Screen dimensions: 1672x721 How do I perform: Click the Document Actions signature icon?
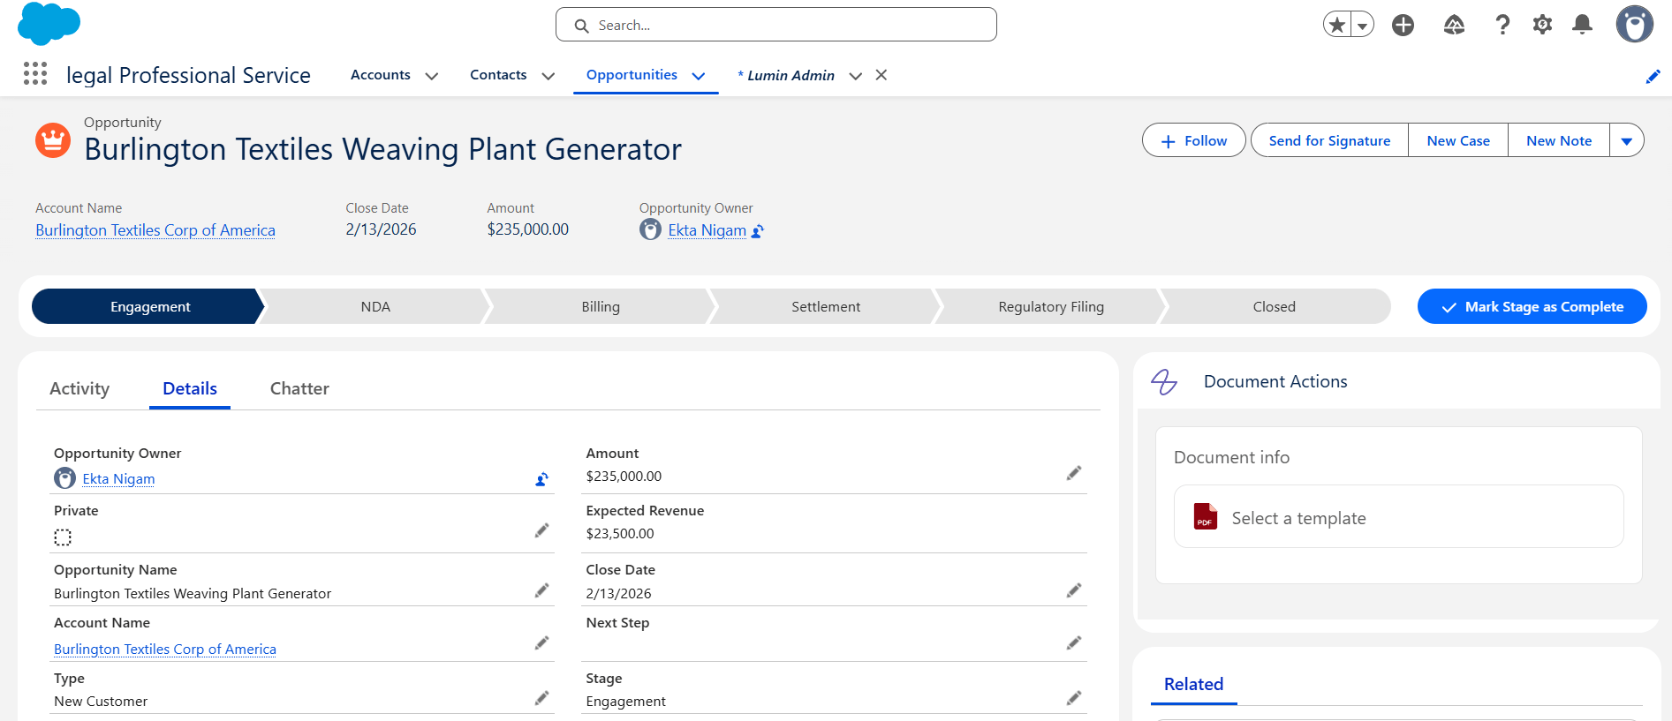pyautogui.click(x=1164, y=381)
